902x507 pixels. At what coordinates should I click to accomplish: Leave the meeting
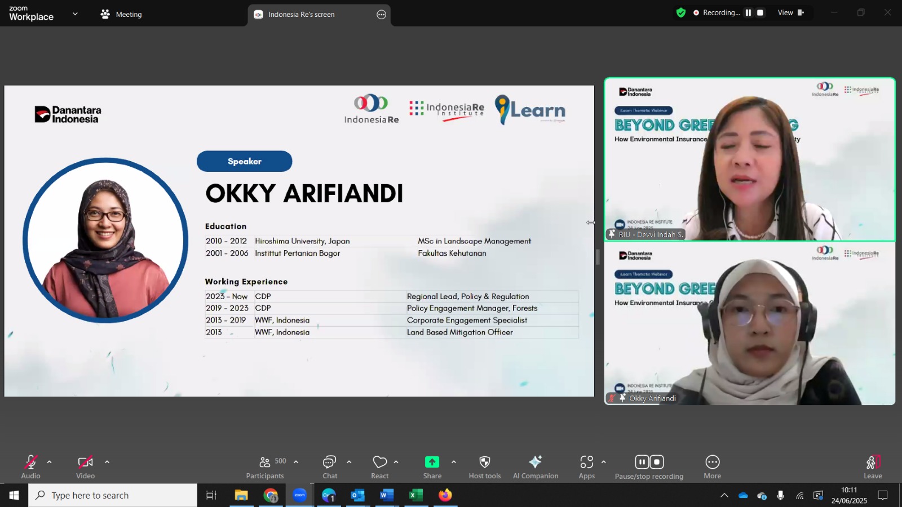coord(873,467)
